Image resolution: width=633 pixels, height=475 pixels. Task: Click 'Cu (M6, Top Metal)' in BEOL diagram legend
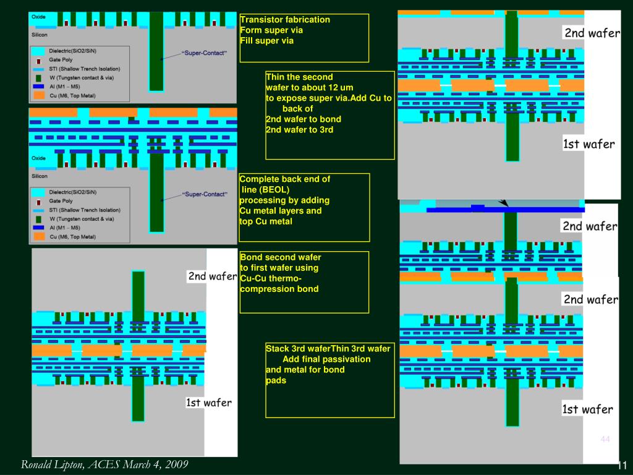pyautogui.click(x=73, y=237)
